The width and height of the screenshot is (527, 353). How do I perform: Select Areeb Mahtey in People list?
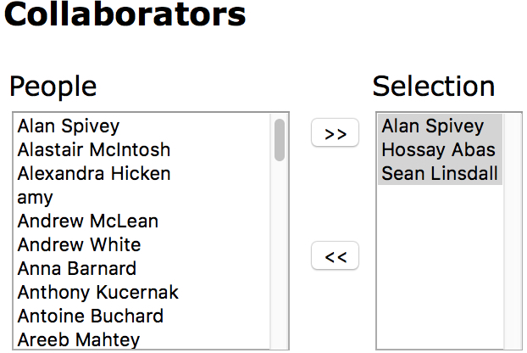tap(78, 339)
